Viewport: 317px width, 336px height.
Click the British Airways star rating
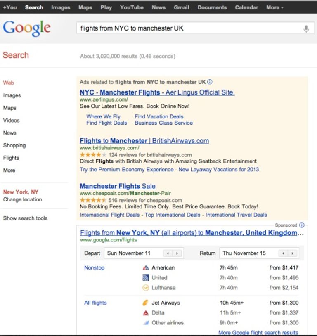point(93,155)
